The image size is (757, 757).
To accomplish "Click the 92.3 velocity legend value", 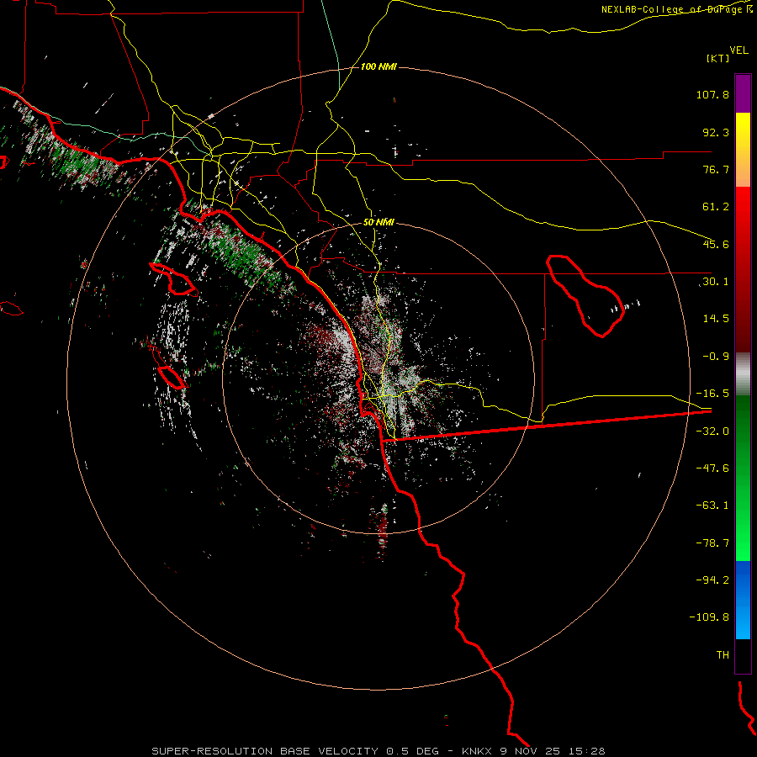I will pyautogui.click(x=716, y=132).
